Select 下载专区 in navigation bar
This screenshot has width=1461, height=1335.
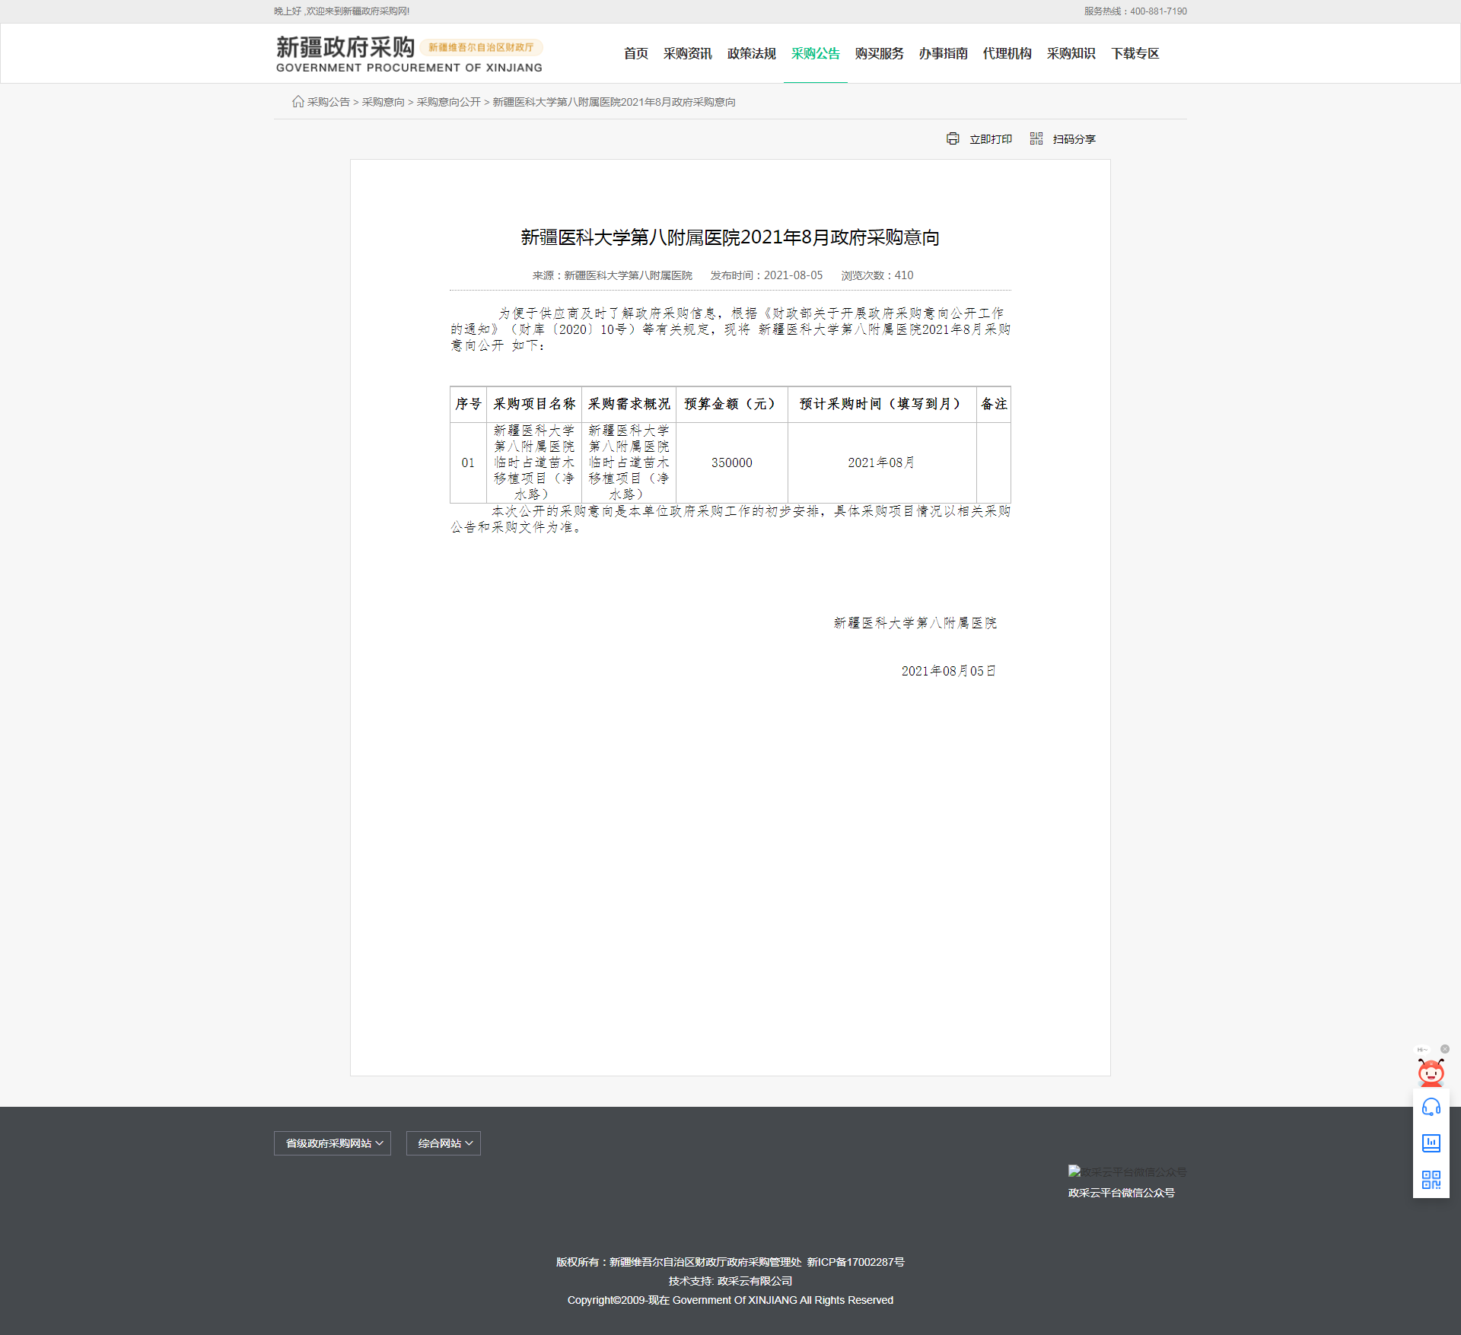coord(1135,53)
